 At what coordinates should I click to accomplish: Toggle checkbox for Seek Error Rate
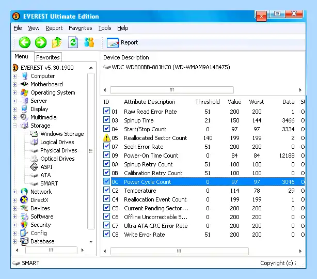106,146
